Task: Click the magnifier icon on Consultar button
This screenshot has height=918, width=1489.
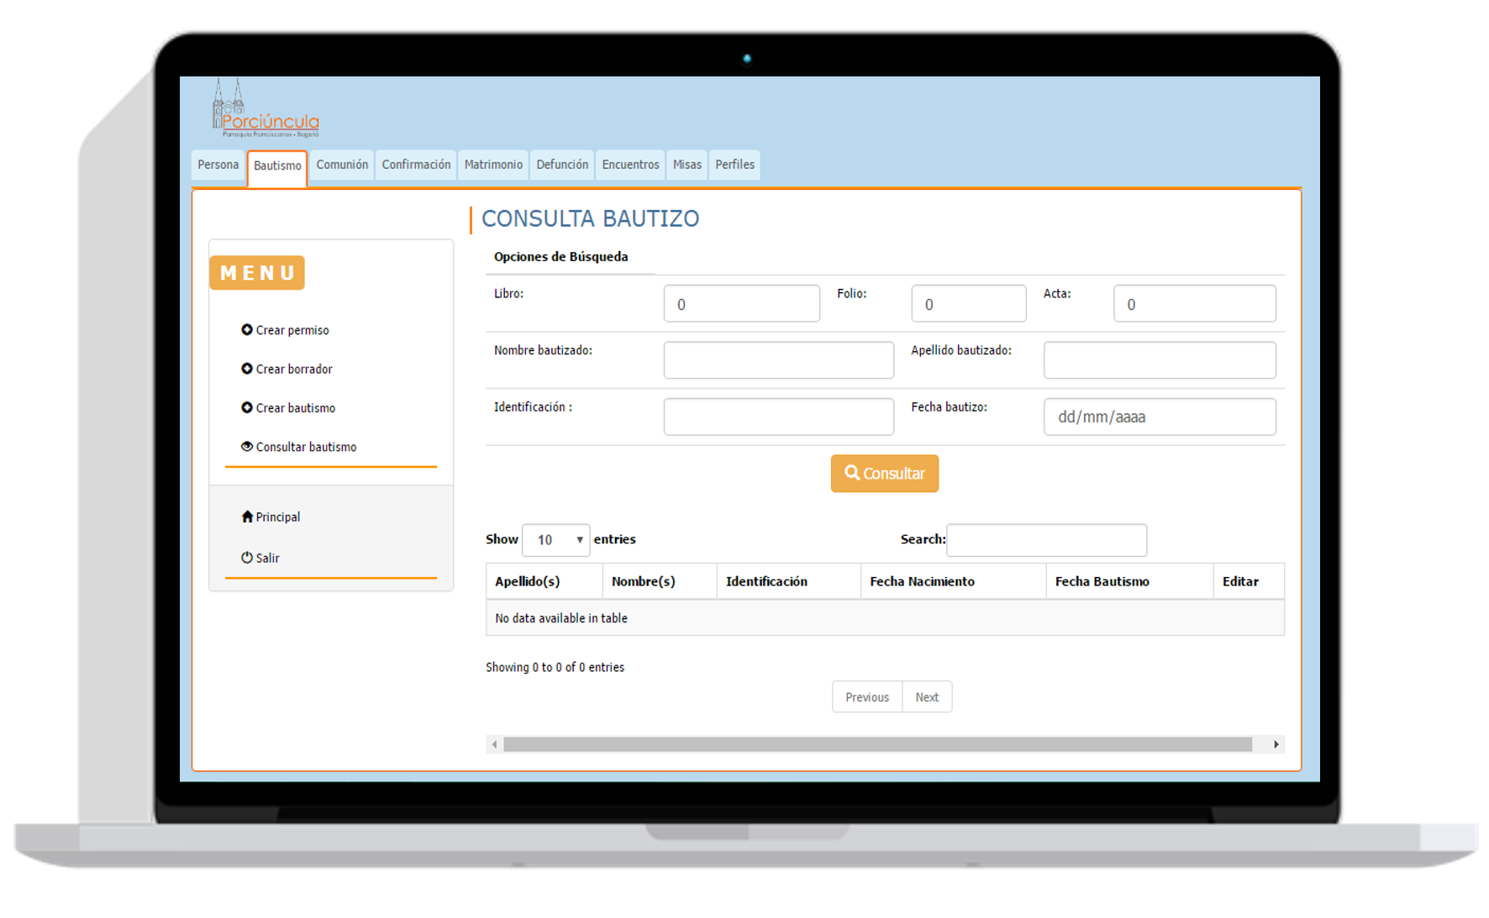Action: click(851, 473)
